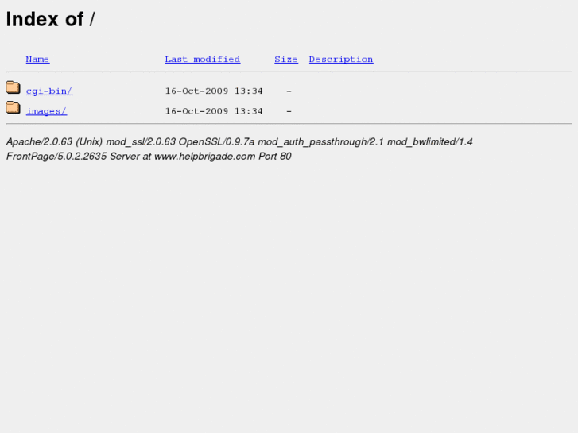Click the size dash in images row
This screenshot has height=433, width=578.
coord(289,111)
